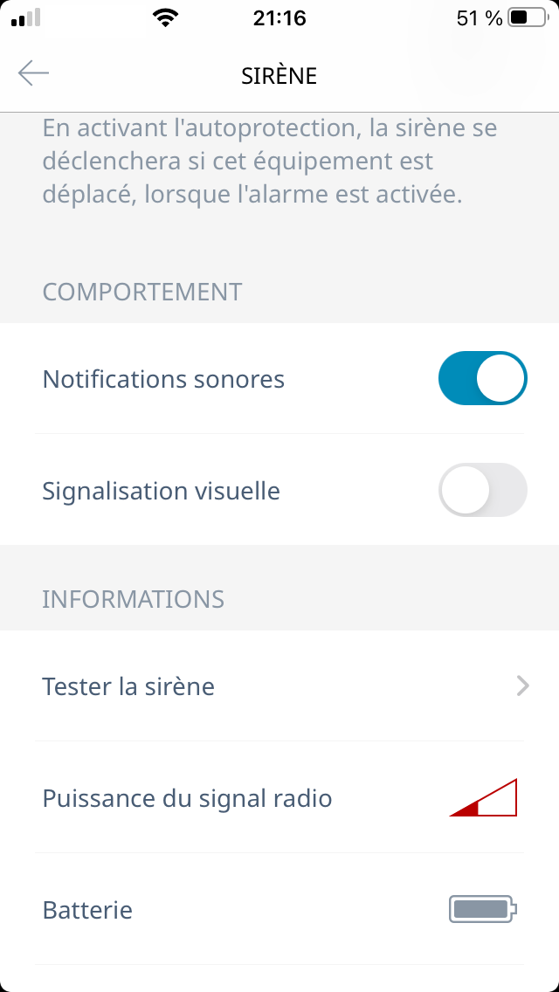Viewport: 559px width, 992px height.
Task: Enable the Signalisation visuelle switch
Action: coord(482,491)
